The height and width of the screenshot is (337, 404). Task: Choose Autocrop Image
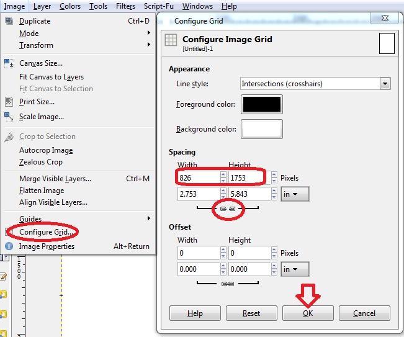[46, 150]
